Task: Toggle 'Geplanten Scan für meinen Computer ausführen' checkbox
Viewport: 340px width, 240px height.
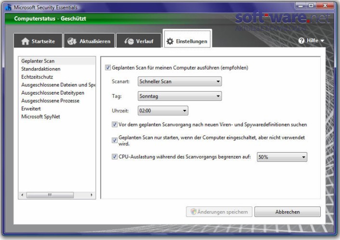Action: pos(108,68)
